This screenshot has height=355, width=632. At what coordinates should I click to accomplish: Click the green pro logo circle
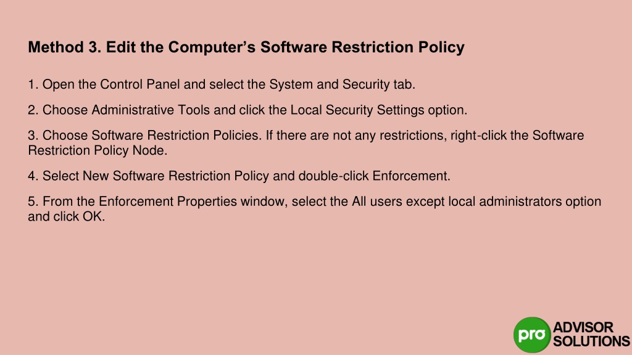coord(532,335)
